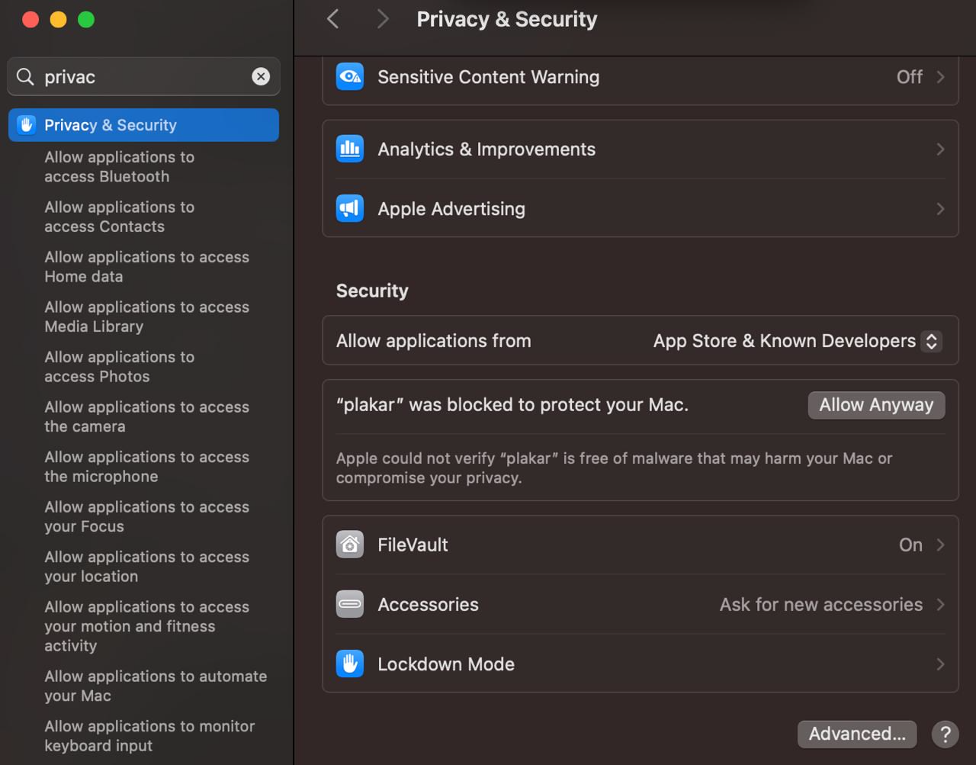Expand the Apple Advertising section chevron
Viewport: 976px width, 765px height.
[940, 208]
